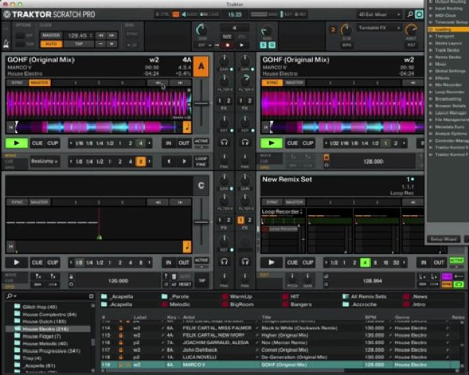Show larger loop sizes on Deck A
469x375 pixels.
tap(149, 143)
